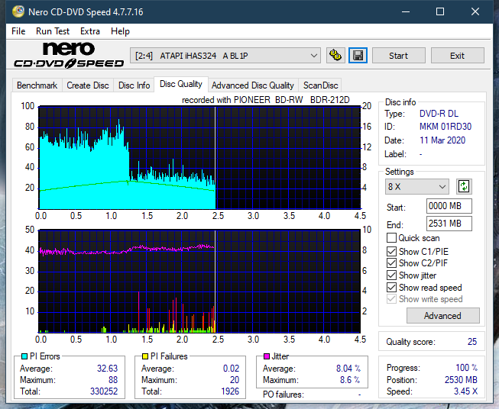Image resolution: width=499 pixels, height=409 pixels.
Task: Click the PI errors upper graph
Action: click(199, 158)
